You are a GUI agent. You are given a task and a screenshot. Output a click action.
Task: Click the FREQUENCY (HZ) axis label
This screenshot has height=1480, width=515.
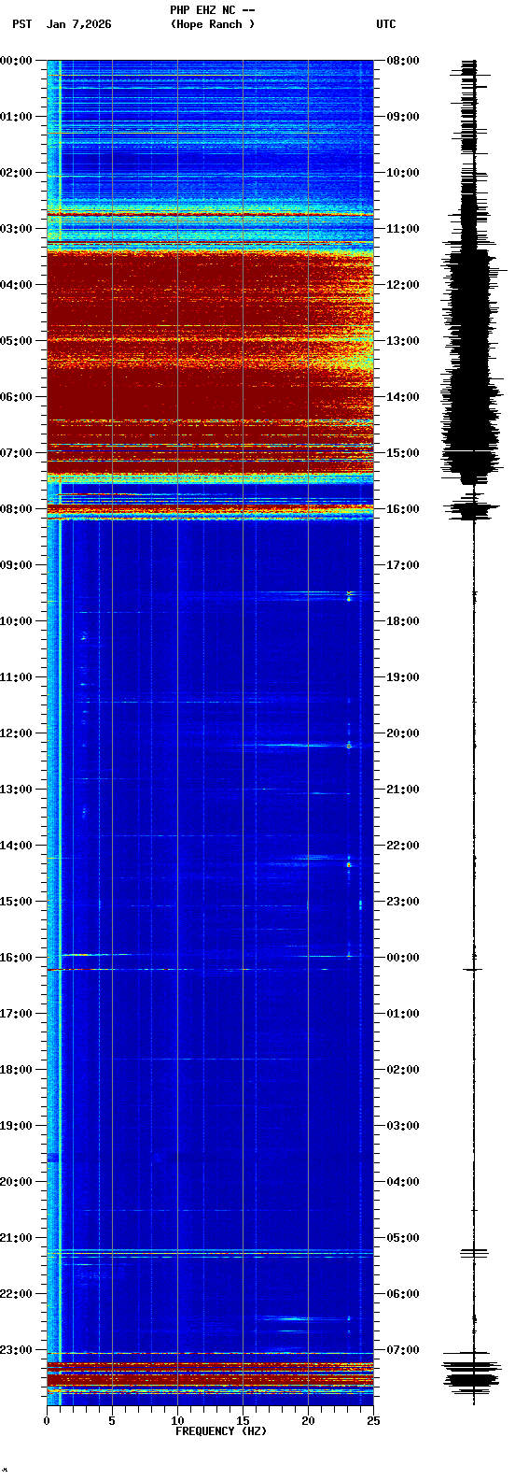point(221,1431)
